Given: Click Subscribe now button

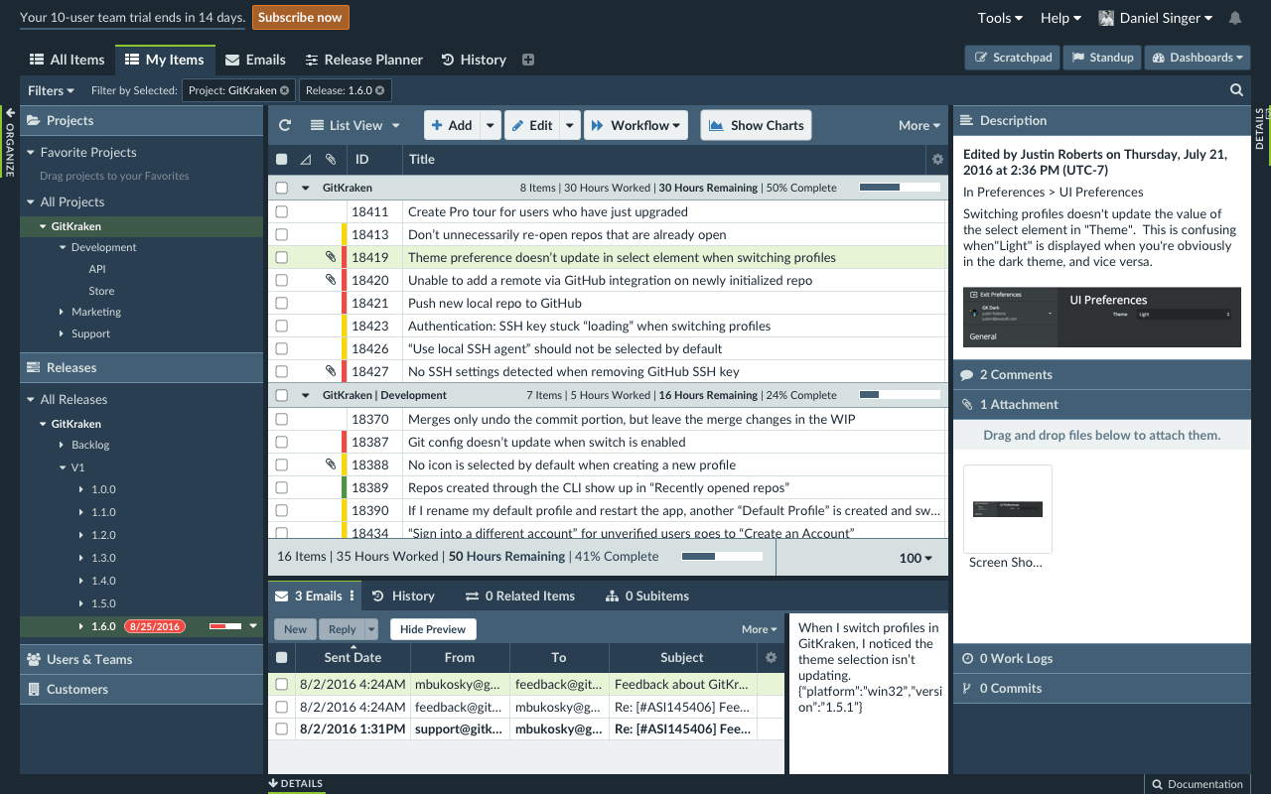Looking at the screenshot, I should click(301, 17).
